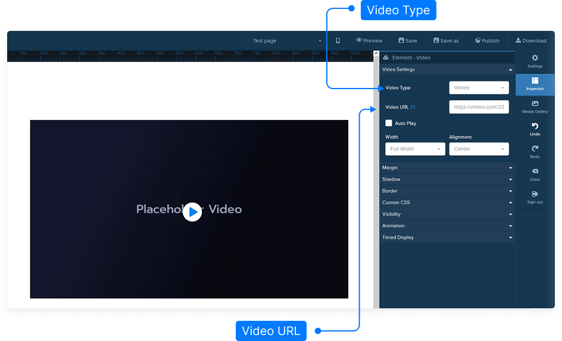The width and height of the screenshot is (562, 341).
Task: Click the Preview button
Action: click(369, 41)
